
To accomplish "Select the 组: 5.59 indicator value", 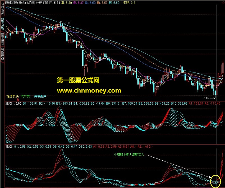I will point(114,3).
